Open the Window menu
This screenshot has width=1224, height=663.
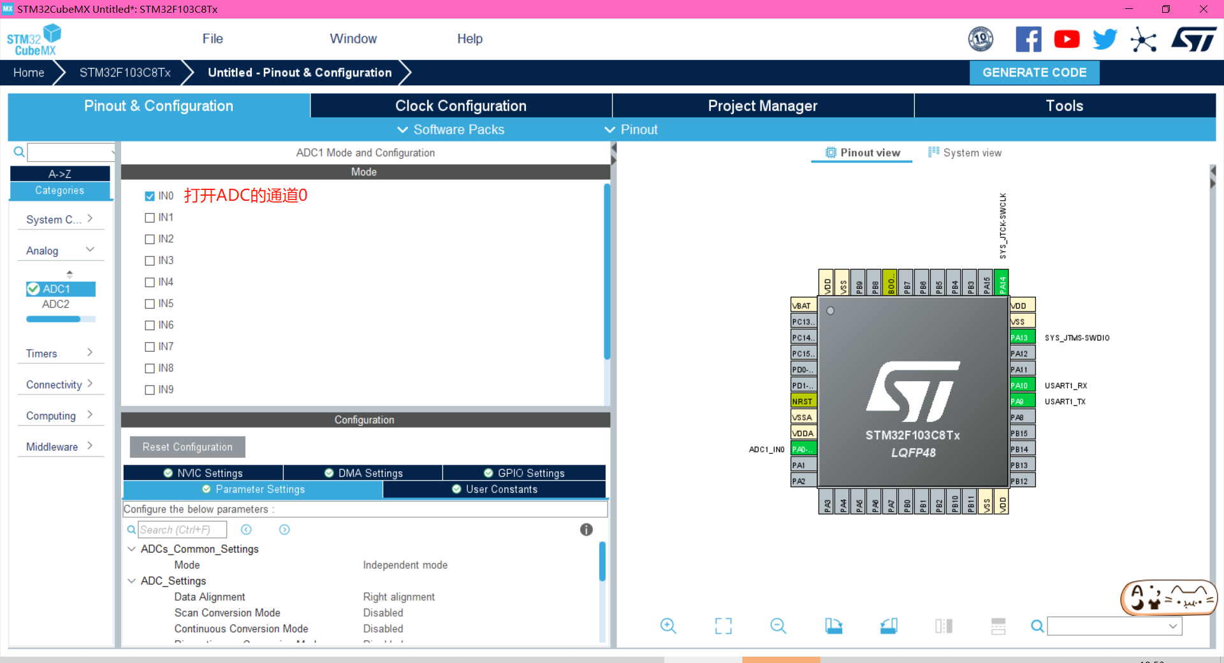tap(353, 39)
